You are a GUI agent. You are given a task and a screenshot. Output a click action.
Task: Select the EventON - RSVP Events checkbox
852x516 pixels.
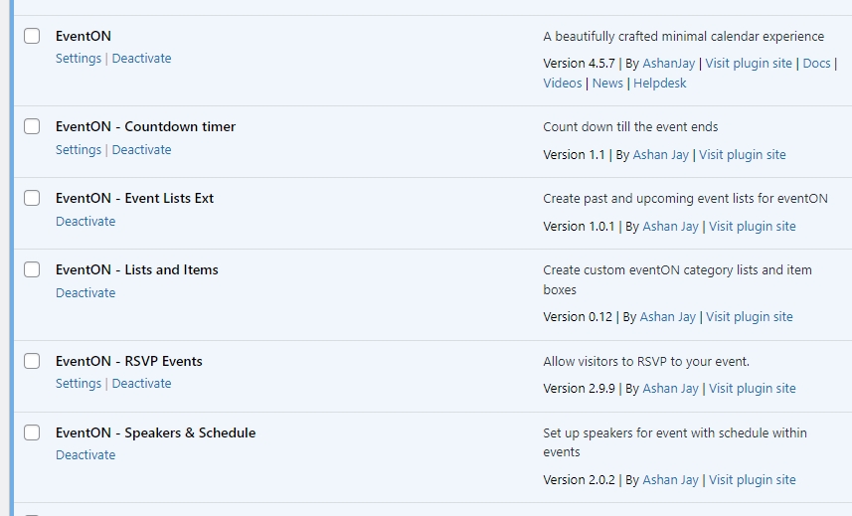click(x=32, y=361)
